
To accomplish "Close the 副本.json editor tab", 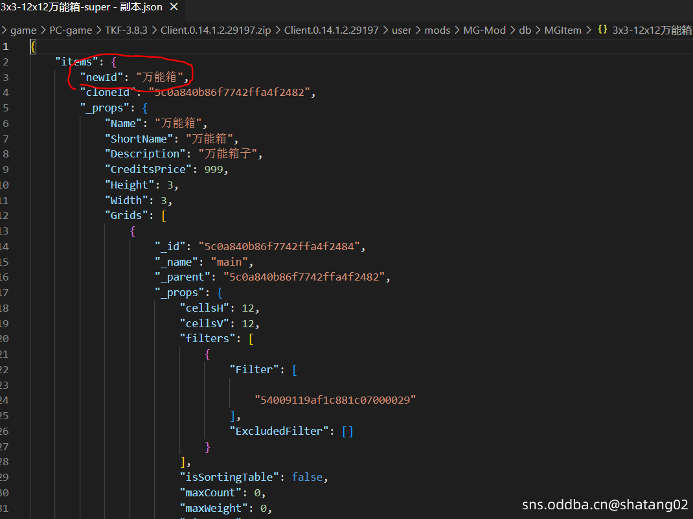I will click(173, 8).
